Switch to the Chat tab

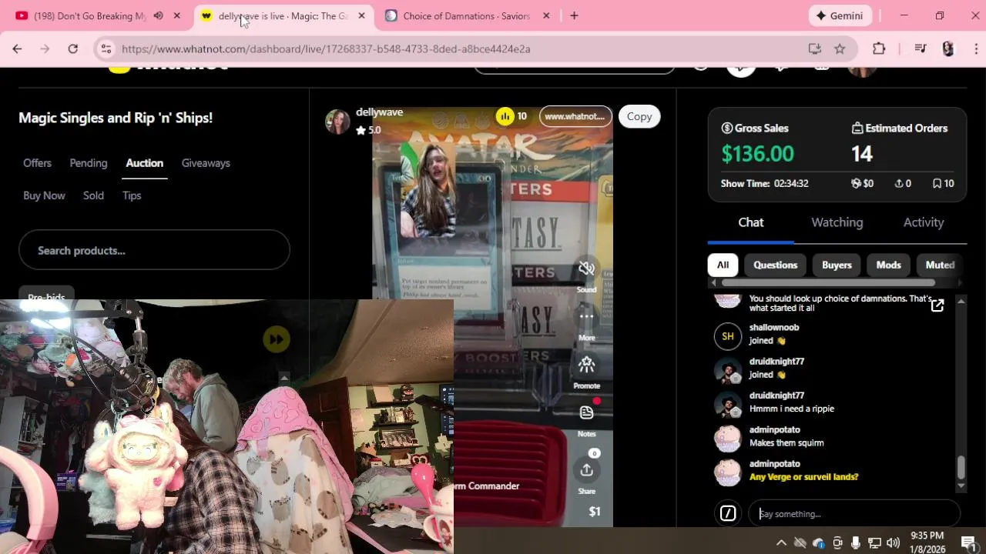751,222
